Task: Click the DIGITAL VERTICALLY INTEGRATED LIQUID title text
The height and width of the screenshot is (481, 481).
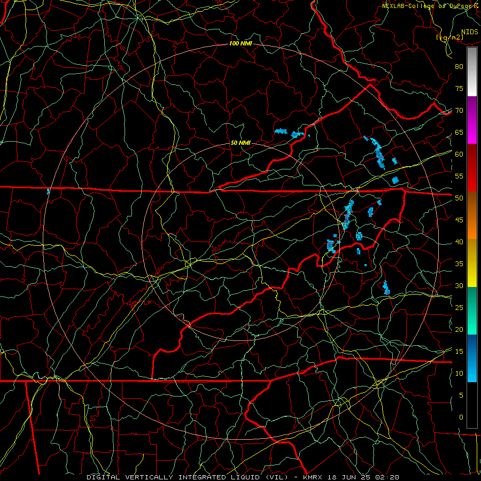Action: [174, 477]
